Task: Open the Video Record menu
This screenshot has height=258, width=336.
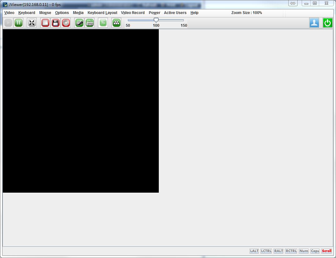Action: [x=133, y=13]
